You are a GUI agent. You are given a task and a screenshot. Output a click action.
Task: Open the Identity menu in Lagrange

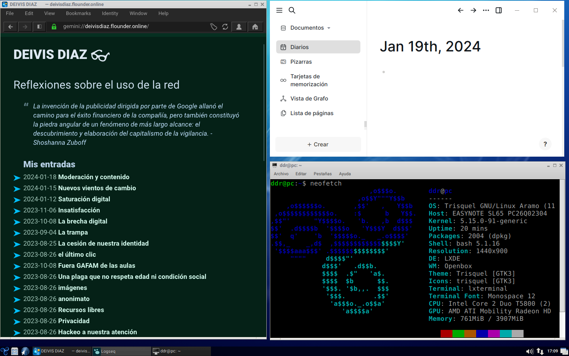(110, 13)
